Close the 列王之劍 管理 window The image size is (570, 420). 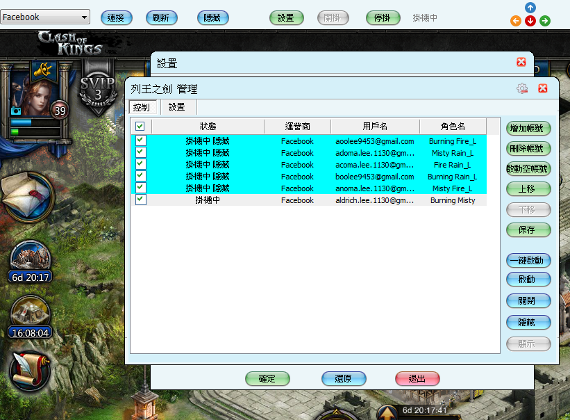pos(543,88)
